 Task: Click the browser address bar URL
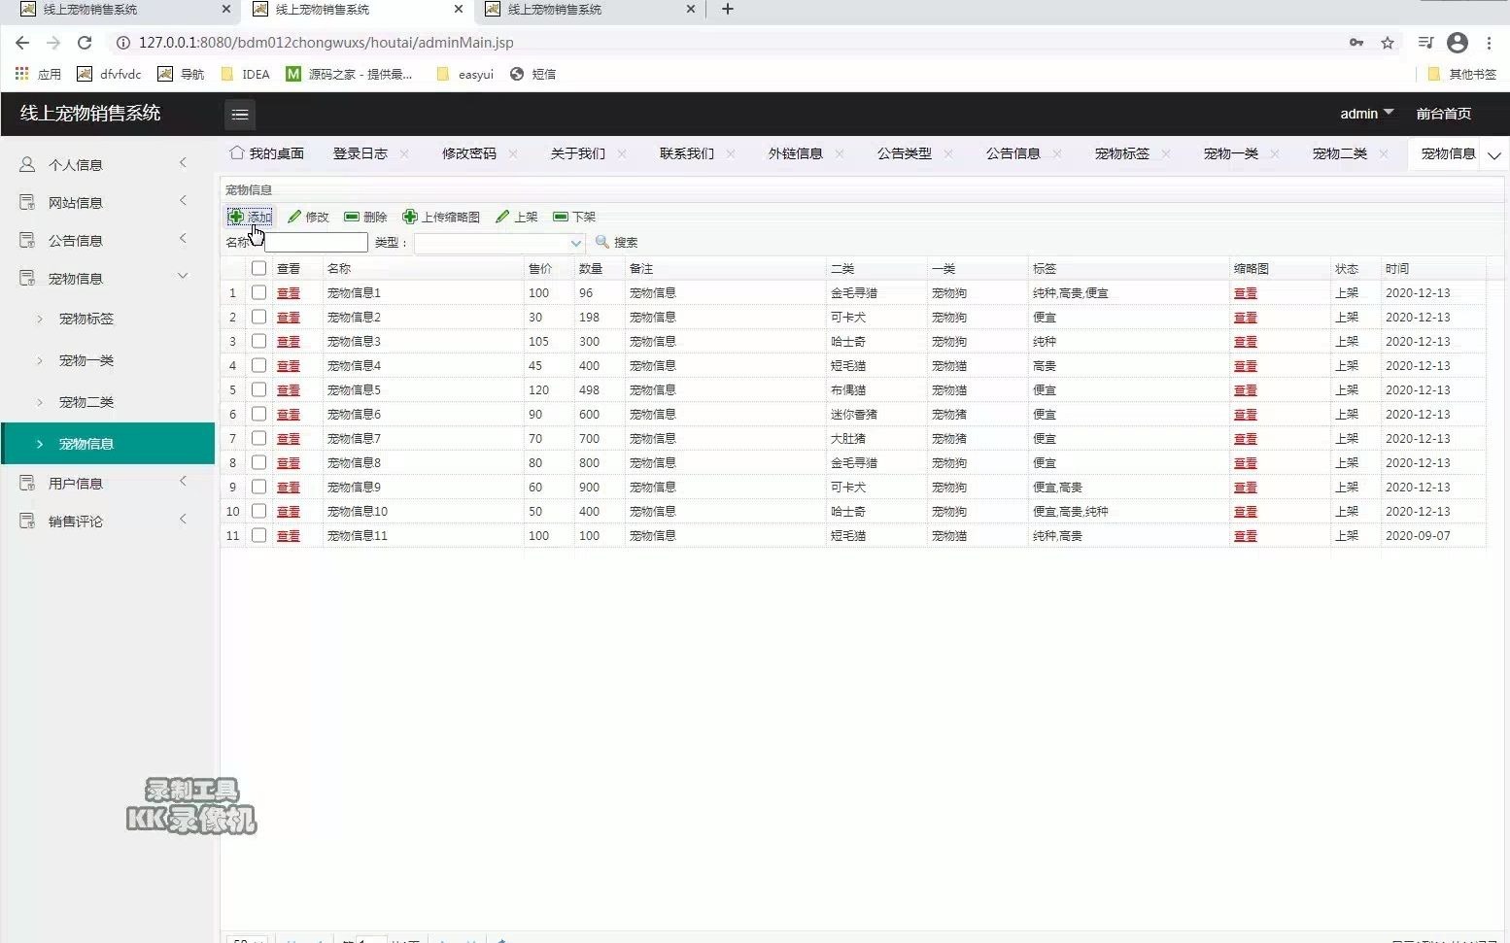pyautogui.click(x=326, y=43)
